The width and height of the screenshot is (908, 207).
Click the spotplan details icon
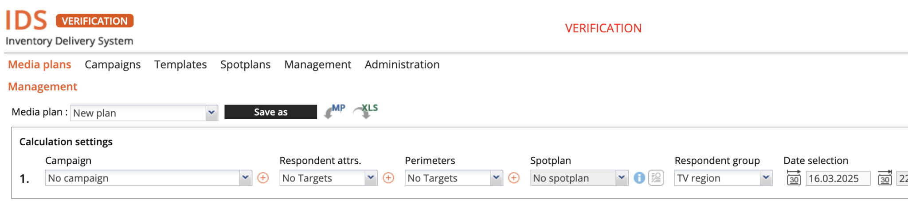pyautogui.click(x=656, y=178)
